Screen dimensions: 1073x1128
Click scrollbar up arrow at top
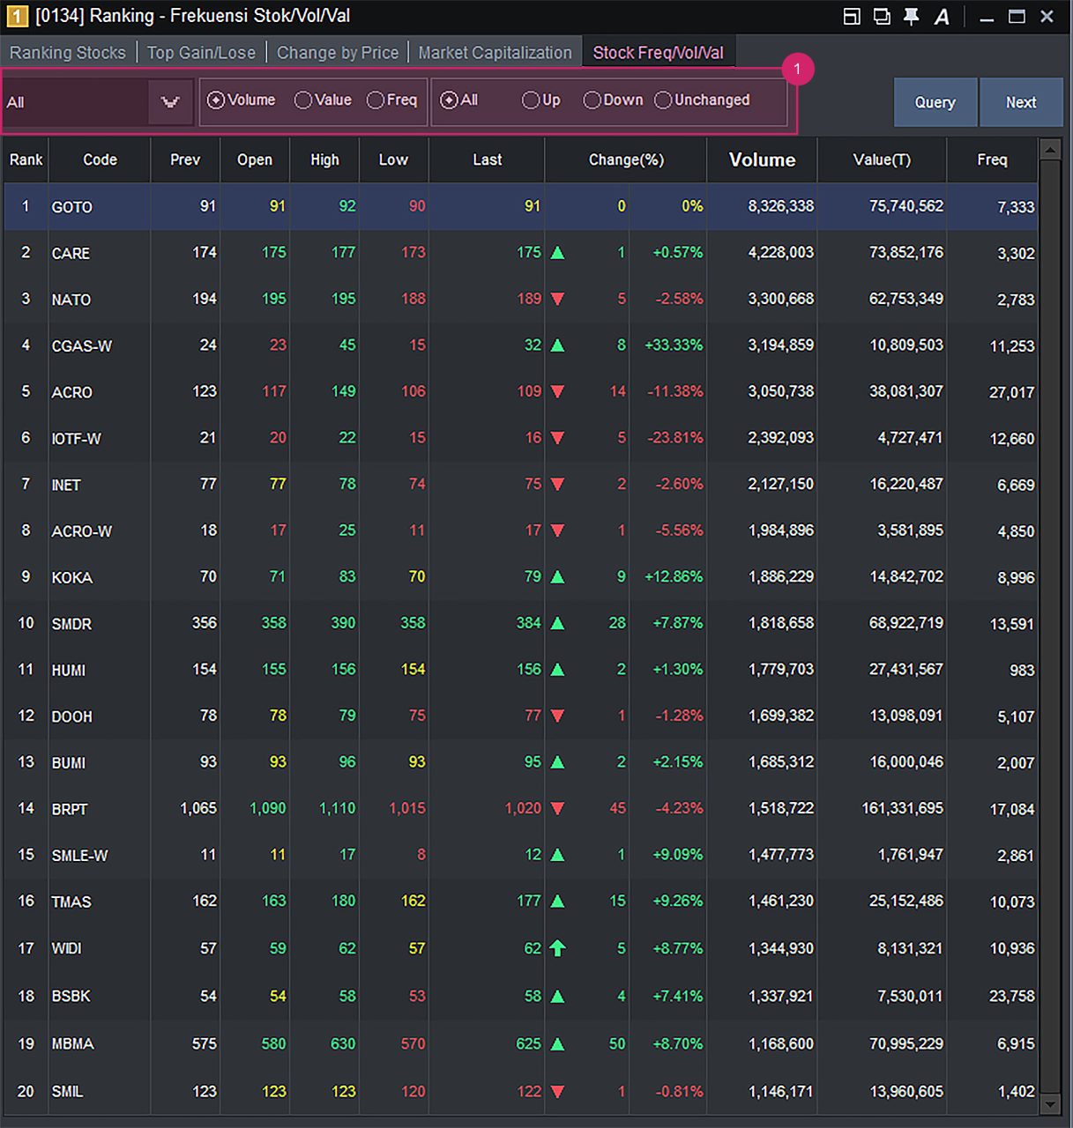click(x=1049, y=150)
